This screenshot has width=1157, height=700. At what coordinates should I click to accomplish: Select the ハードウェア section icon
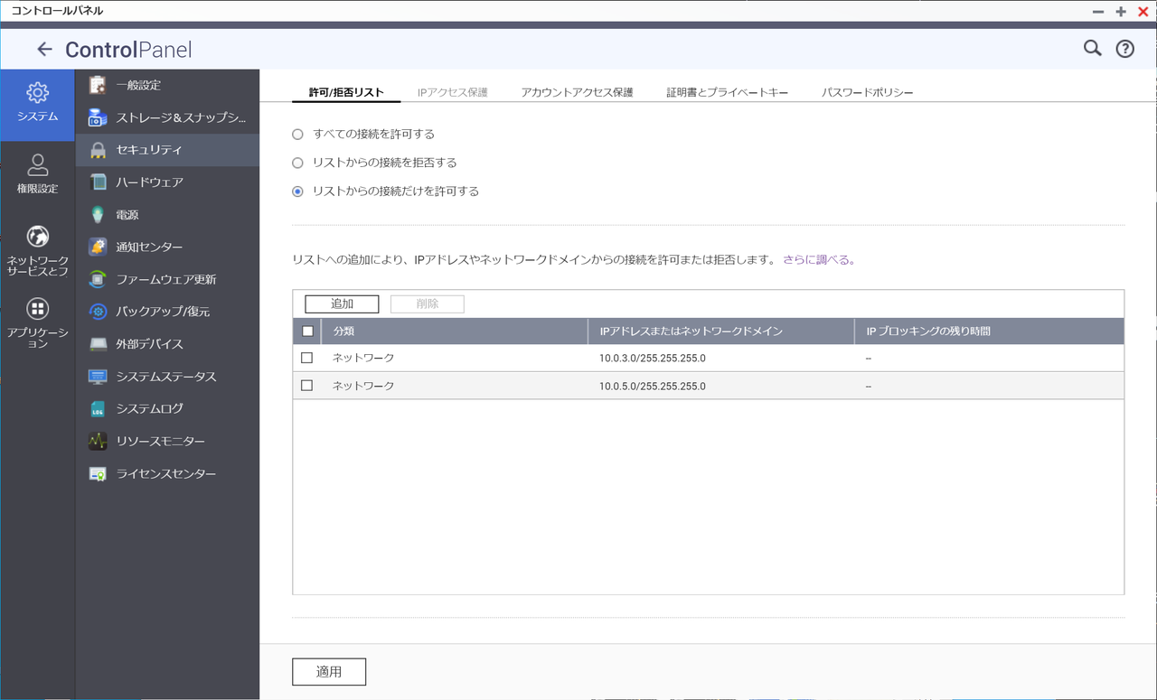tap(99, 182)
